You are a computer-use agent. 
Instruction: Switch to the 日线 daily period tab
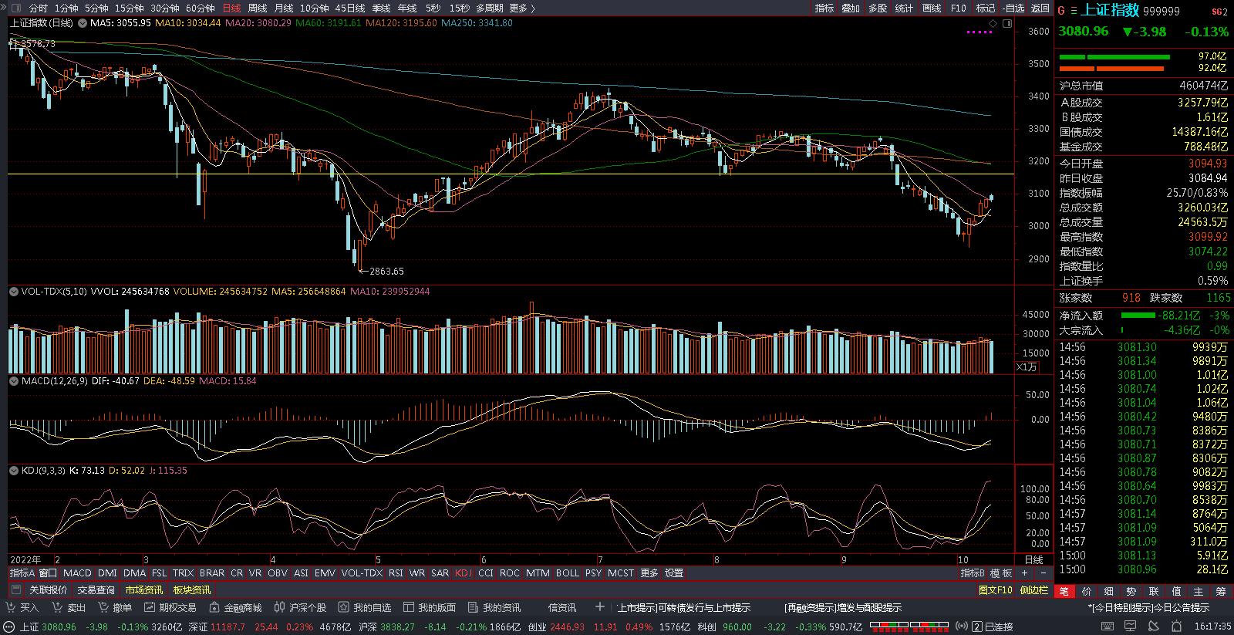click(x=231, y=8)
